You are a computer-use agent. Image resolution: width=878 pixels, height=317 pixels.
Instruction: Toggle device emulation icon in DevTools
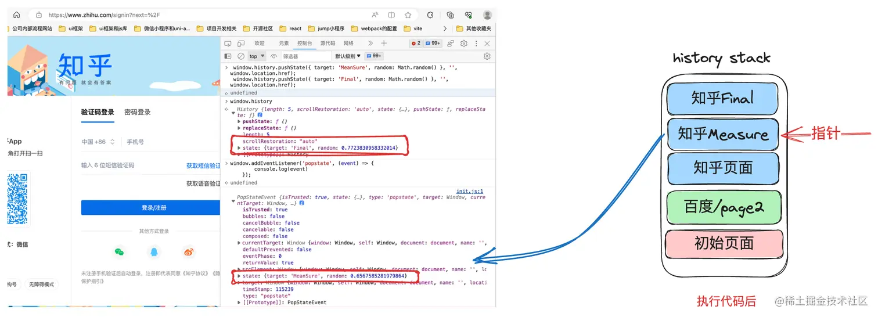point(241,44)
